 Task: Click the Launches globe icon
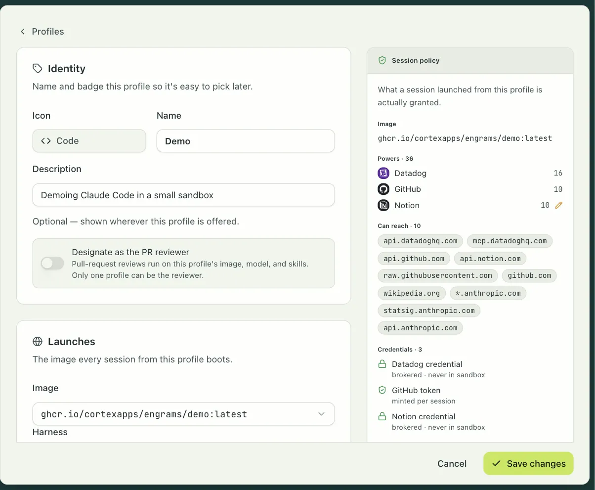[38, 341]
